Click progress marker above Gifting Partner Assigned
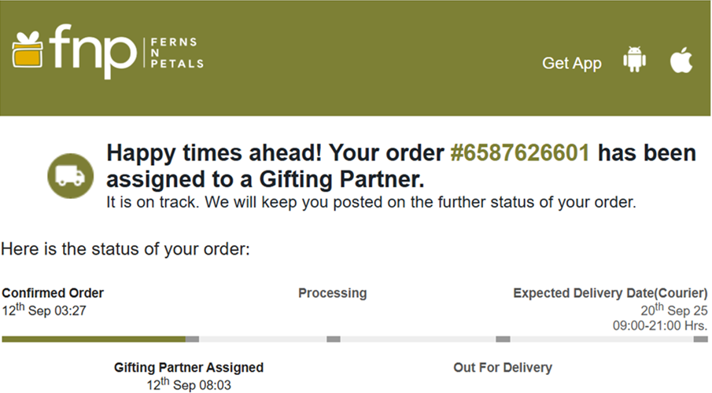 [x=192, y=339]
